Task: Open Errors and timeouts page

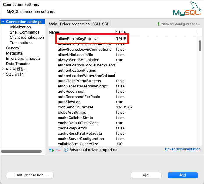Action: point(23,58)
